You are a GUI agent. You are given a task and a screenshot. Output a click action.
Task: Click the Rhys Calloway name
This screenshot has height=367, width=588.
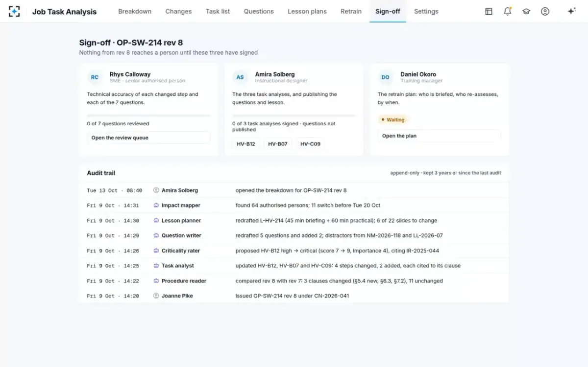130,74
